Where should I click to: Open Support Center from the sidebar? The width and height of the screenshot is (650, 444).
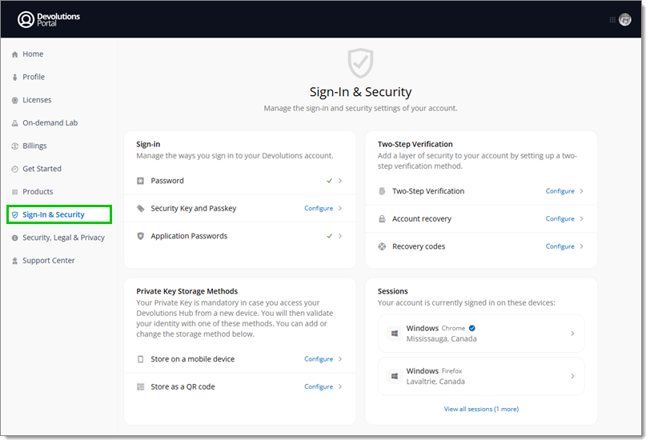pos(49,261)
